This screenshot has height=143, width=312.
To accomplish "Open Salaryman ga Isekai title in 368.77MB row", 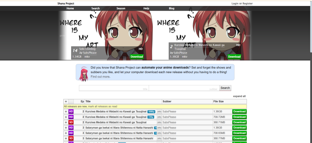I will (x=119, y=138).
